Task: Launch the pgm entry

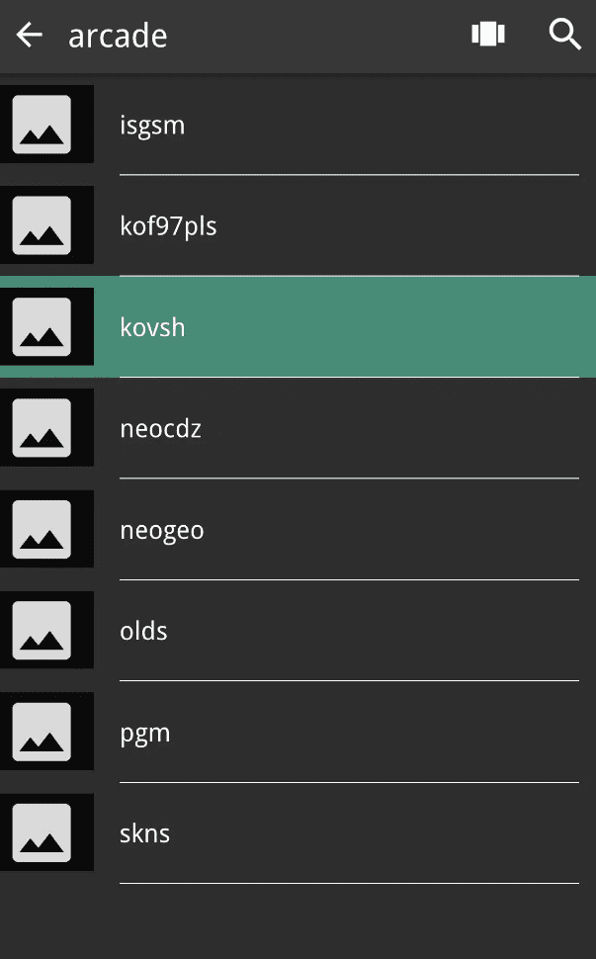Action: pos(346,733)
